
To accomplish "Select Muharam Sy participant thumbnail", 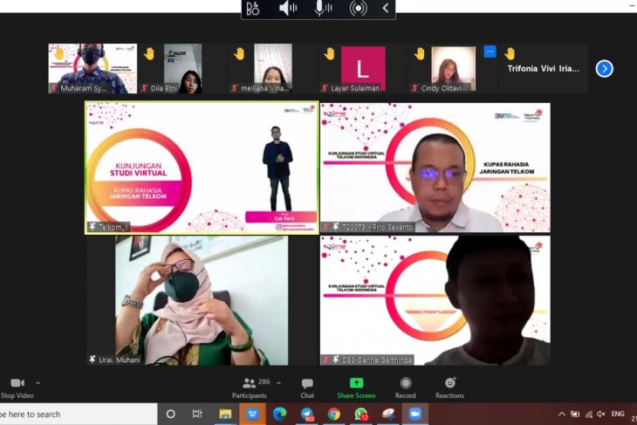I will coord(92,69).
